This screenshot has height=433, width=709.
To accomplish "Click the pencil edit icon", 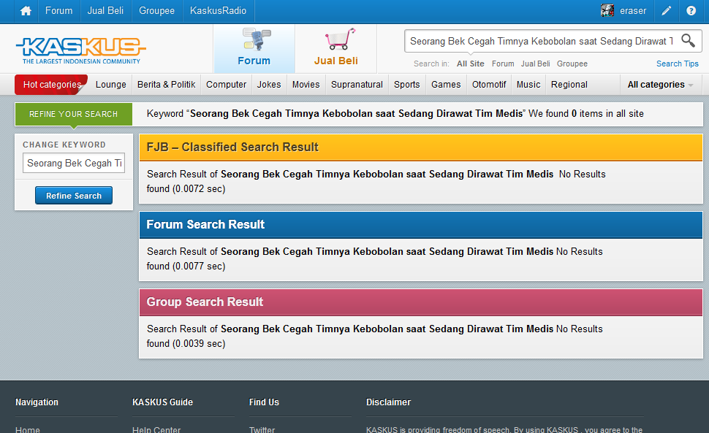I will (x=667, y=11).
